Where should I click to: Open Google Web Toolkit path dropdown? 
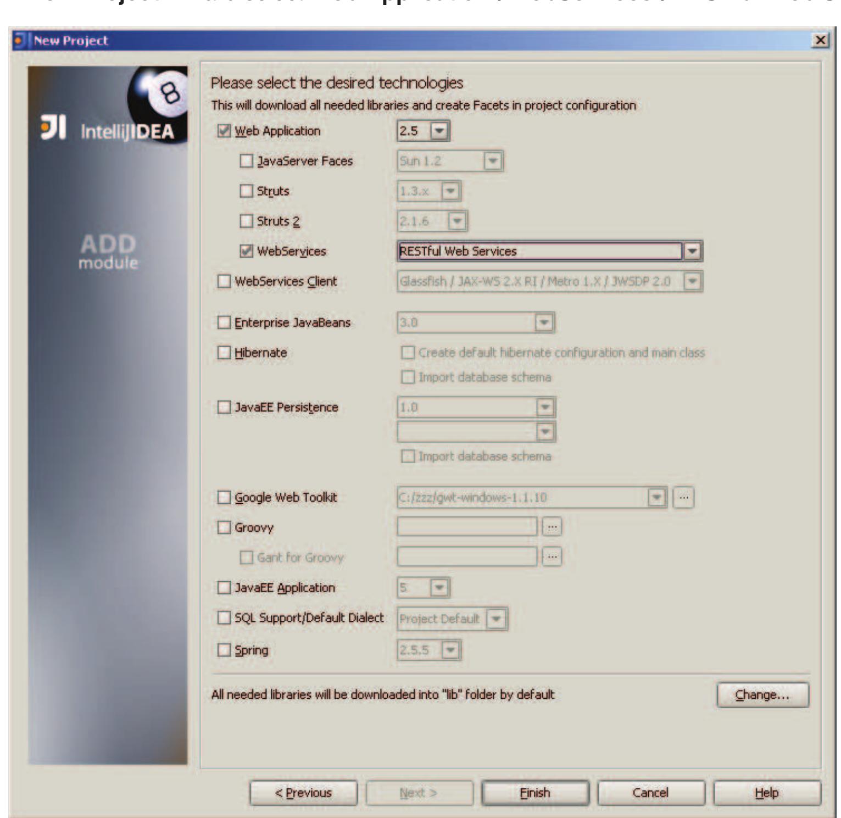tap(656, 497)
